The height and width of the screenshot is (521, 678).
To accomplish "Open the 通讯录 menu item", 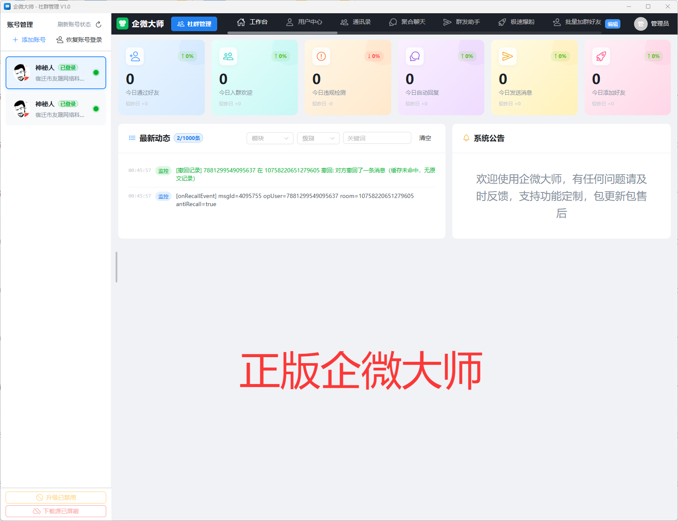I will (356, 22).
